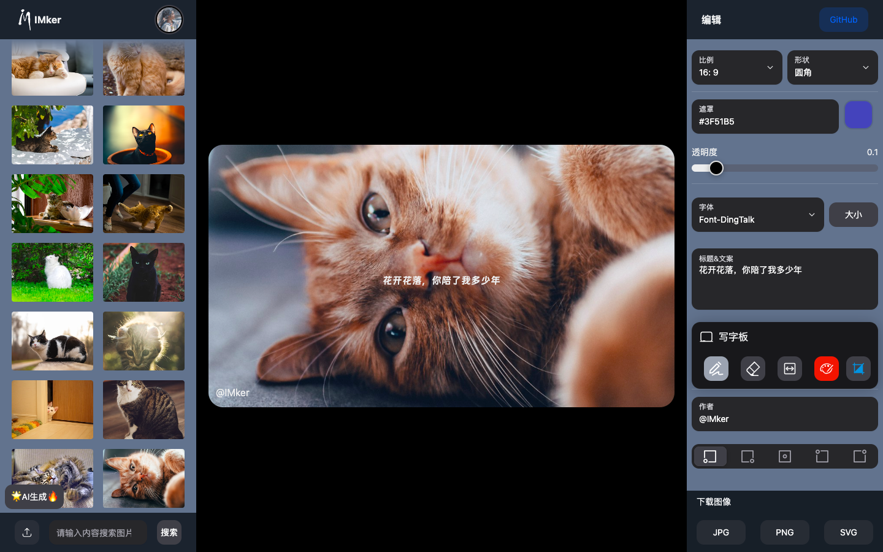This screenshot has width=883, height=552.
Task: Open the user avatar profile picture
Action: pyautogui.click(x=169, y=20)
